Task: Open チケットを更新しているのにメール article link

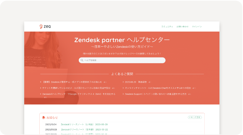Action: (x=76, y=88)
